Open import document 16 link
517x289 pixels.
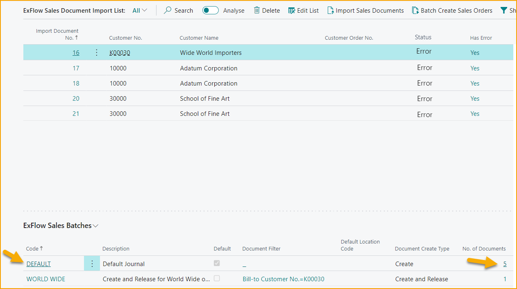tap(76, 52)
